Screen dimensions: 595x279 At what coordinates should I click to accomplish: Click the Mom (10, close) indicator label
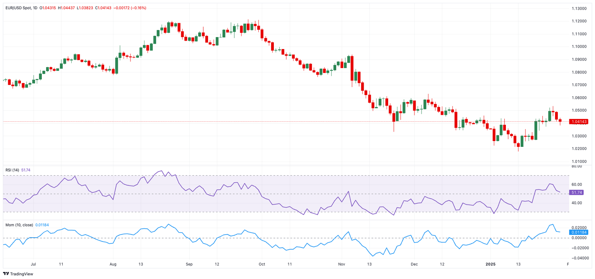click(19, 225)
